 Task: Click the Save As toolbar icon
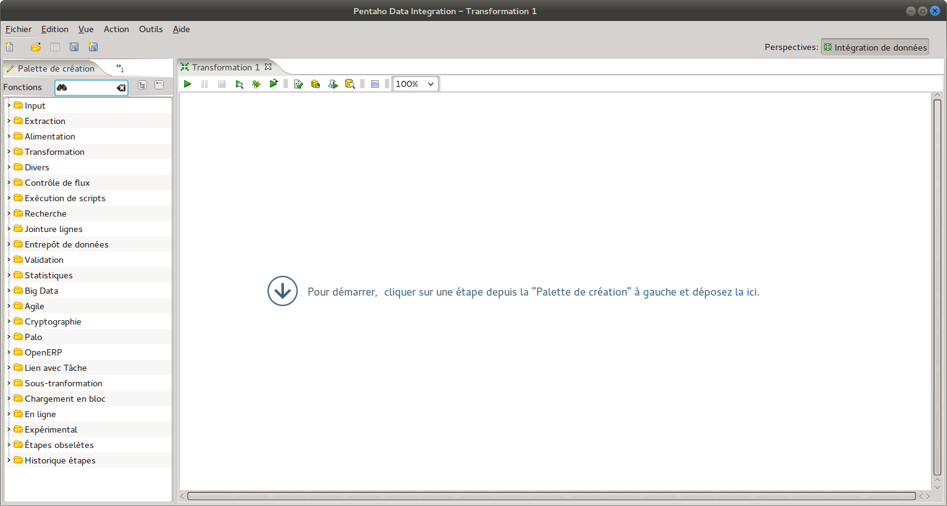pyautogui.click(x=93, y=47)
